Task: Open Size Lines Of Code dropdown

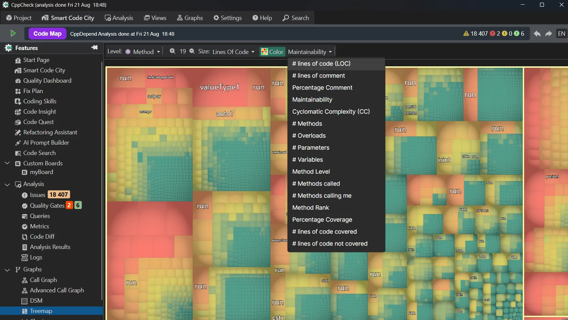Action: [x=233, y=52]
